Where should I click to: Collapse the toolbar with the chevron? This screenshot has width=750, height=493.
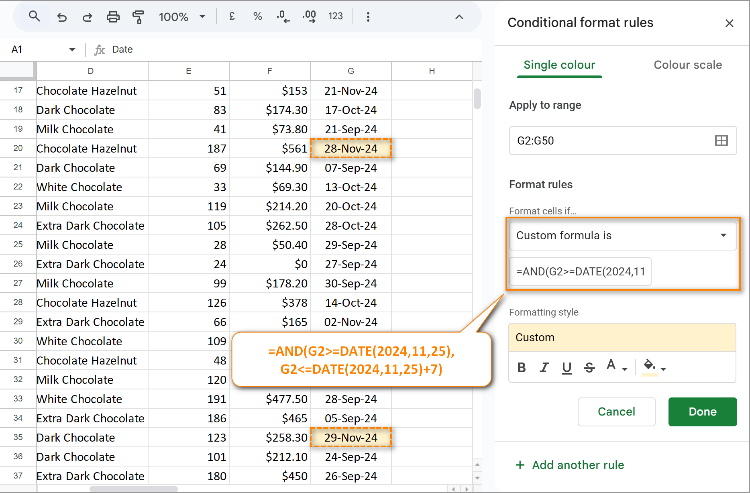(x=459, y=17)
